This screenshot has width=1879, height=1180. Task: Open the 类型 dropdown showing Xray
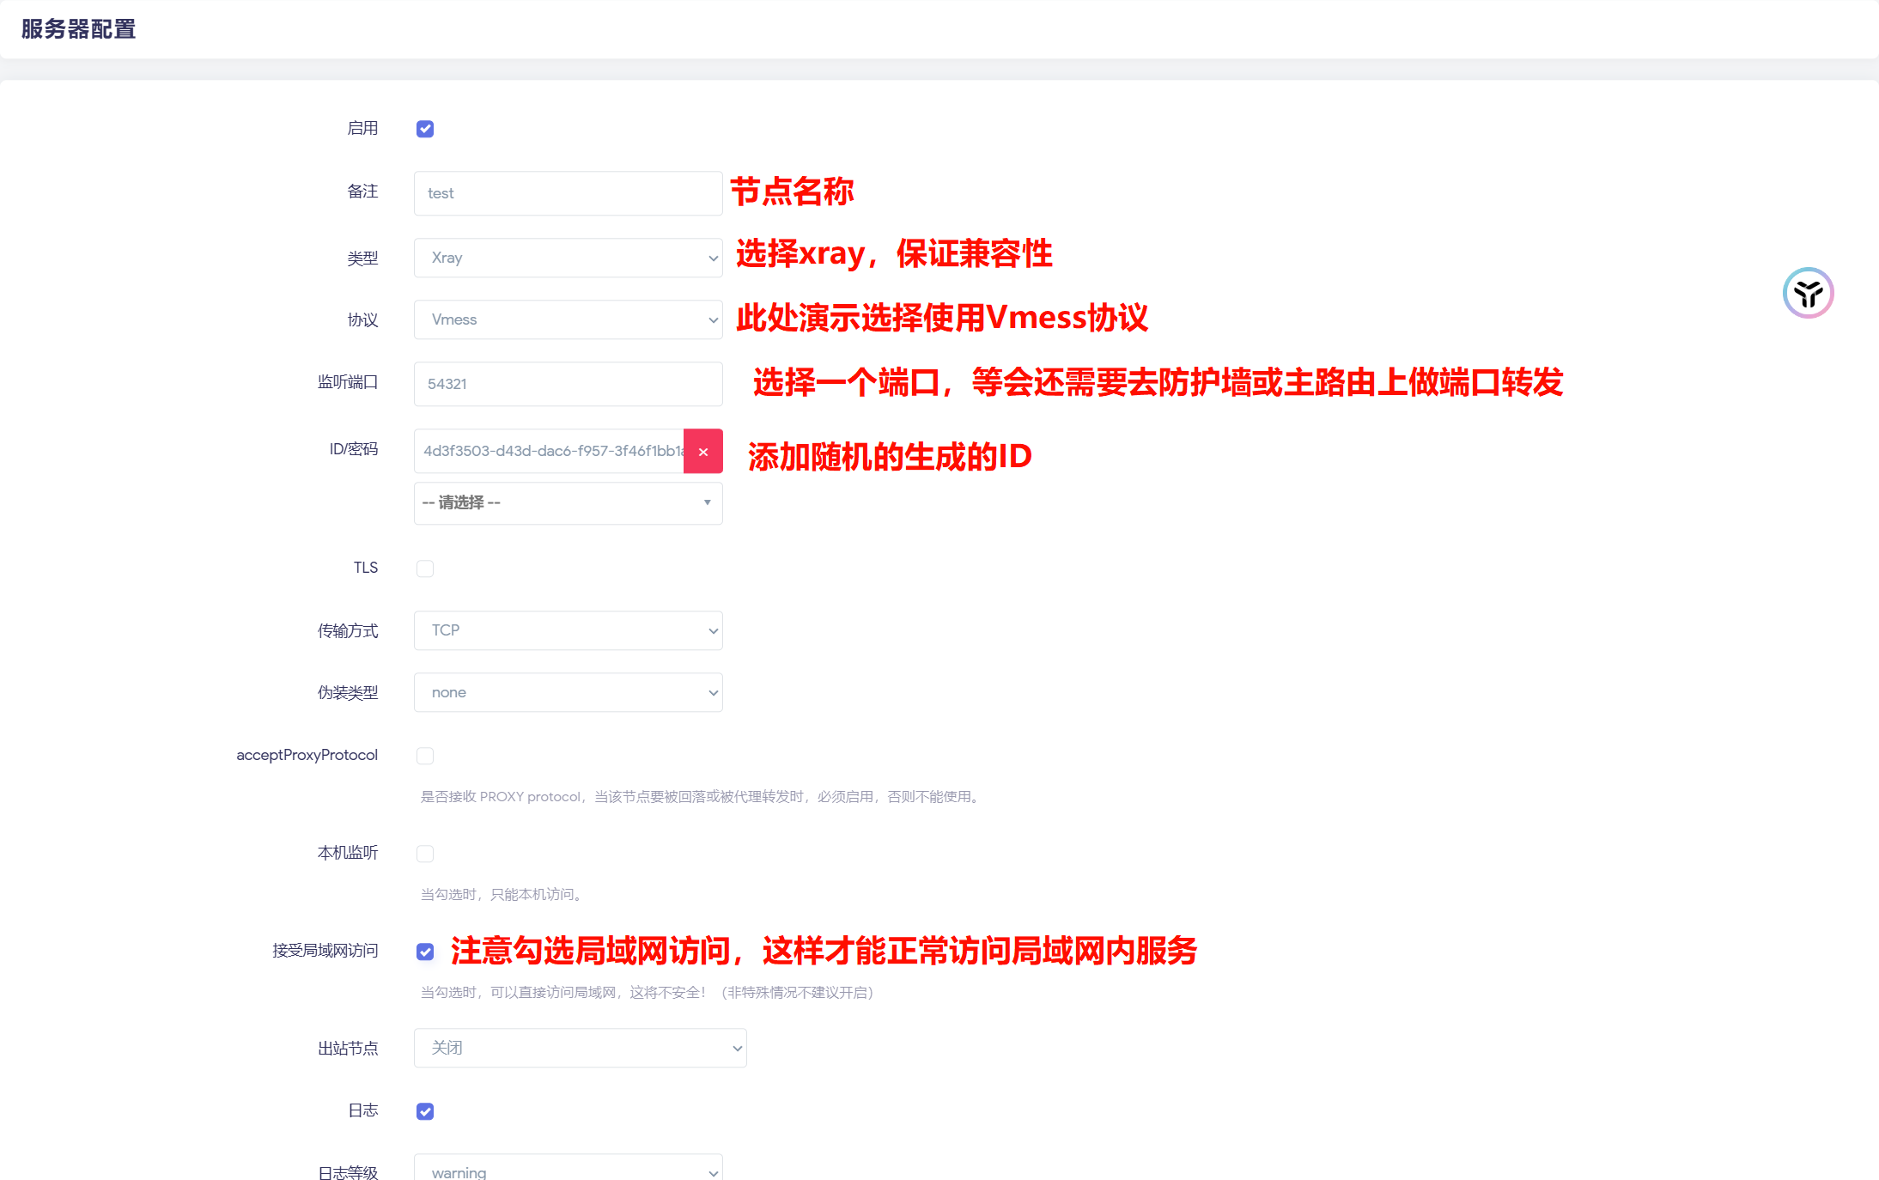[568, 258]
